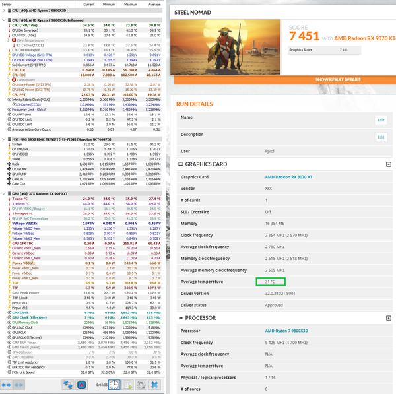Collapse the MSI MPG B850 EDGE group
The image size is (396, 394).
click(x=3, y=139)
